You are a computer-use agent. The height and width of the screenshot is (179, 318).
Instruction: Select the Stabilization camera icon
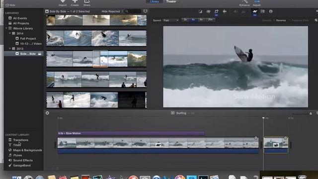[x=225, y=11]
